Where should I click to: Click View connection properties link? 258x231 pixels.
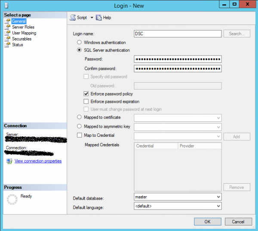[x=38, y=161]
